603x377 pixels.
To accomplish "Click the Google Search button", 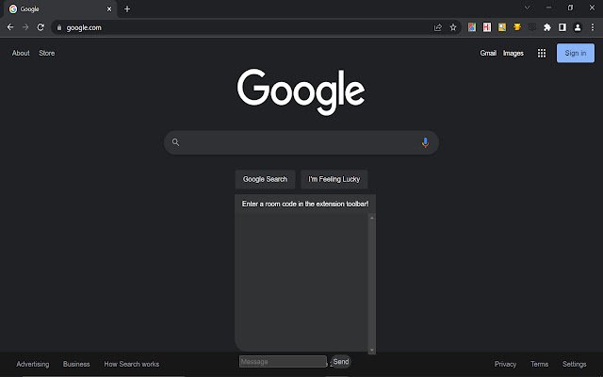I will coord(265,179).
